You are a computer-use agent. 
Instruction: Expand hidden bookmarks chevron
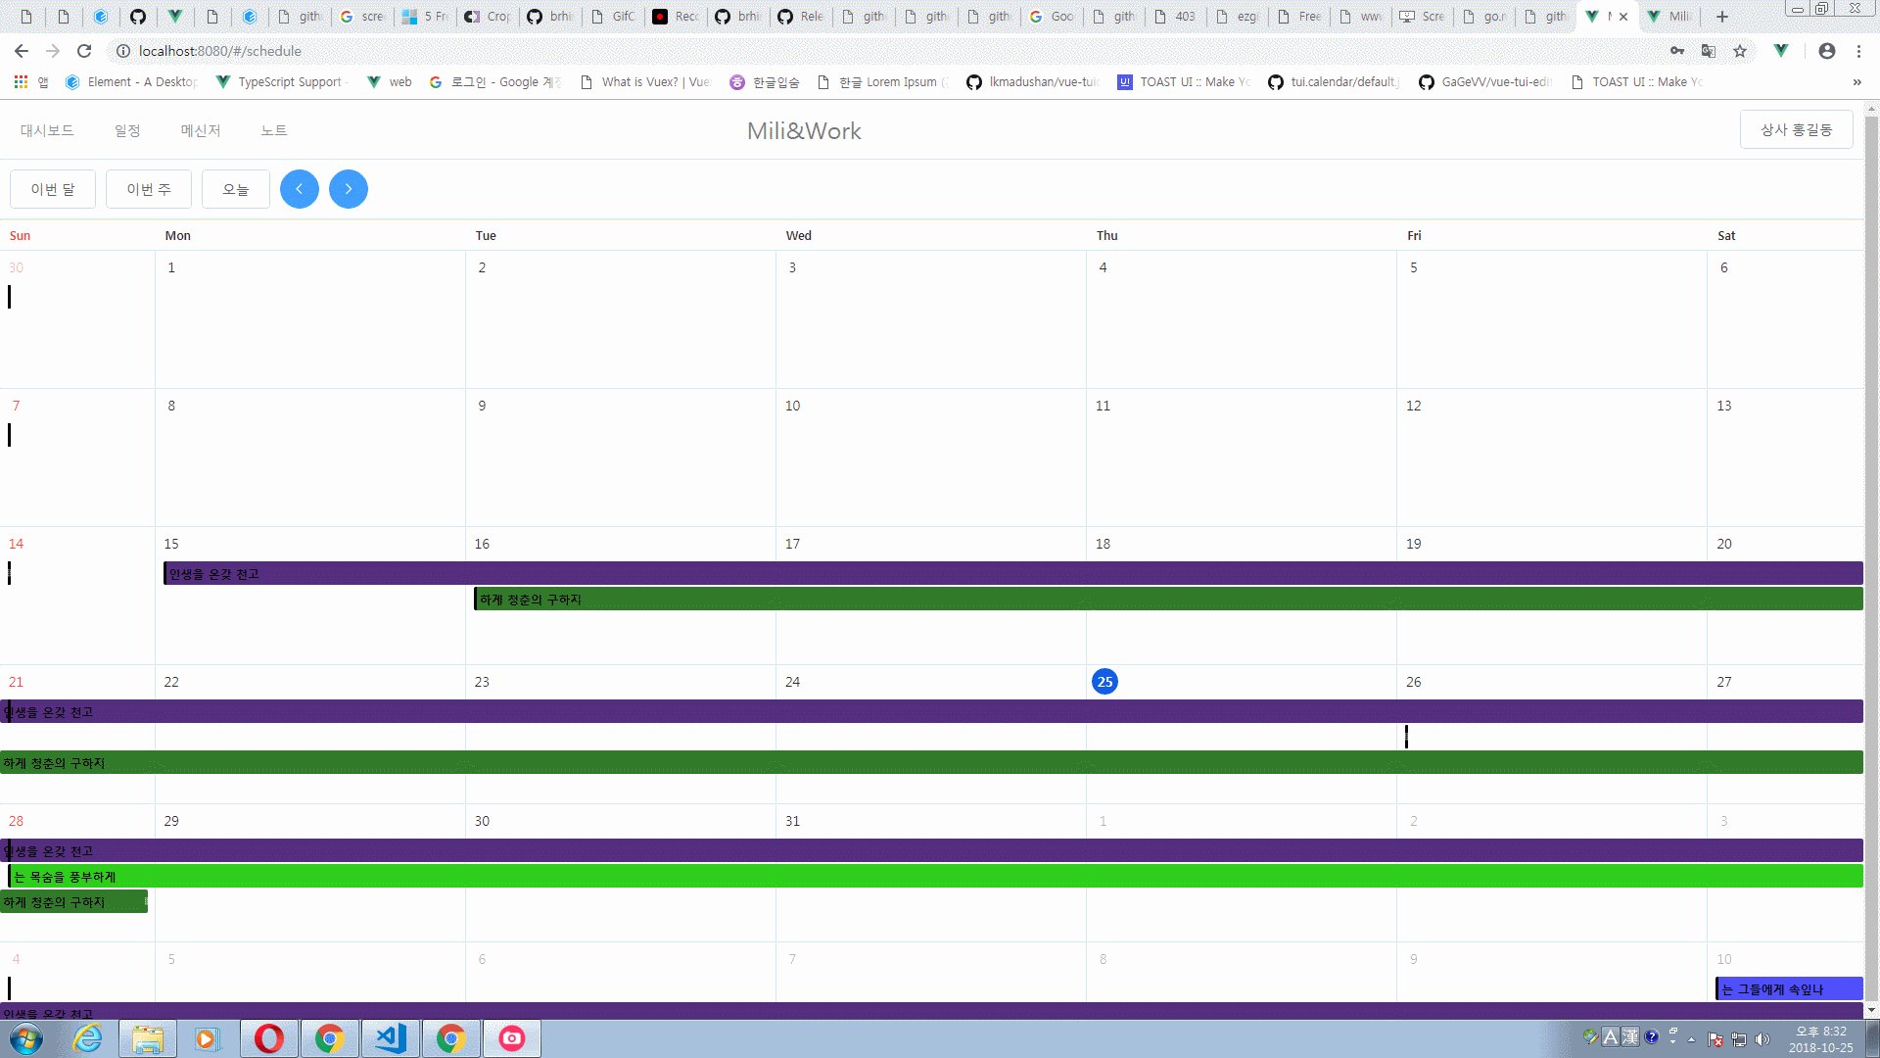point(1856,82)
